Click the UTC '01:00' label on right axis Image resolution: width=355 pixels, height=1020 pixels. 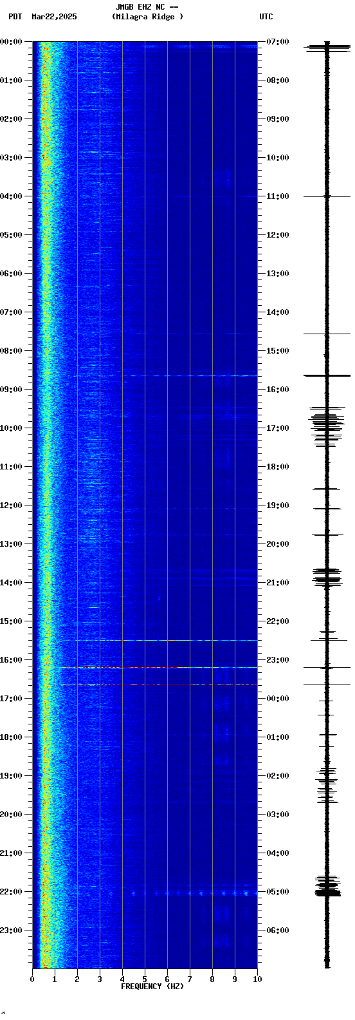[x=277, y=737]
